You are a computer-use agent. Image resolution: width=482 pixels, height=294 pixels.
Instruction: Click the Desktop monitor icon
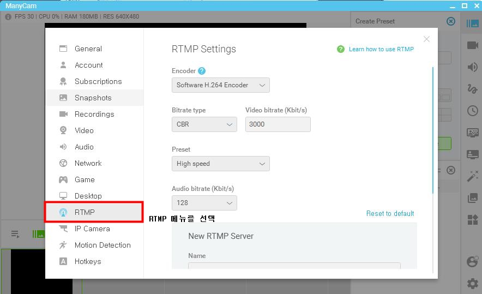click(63, 196)
